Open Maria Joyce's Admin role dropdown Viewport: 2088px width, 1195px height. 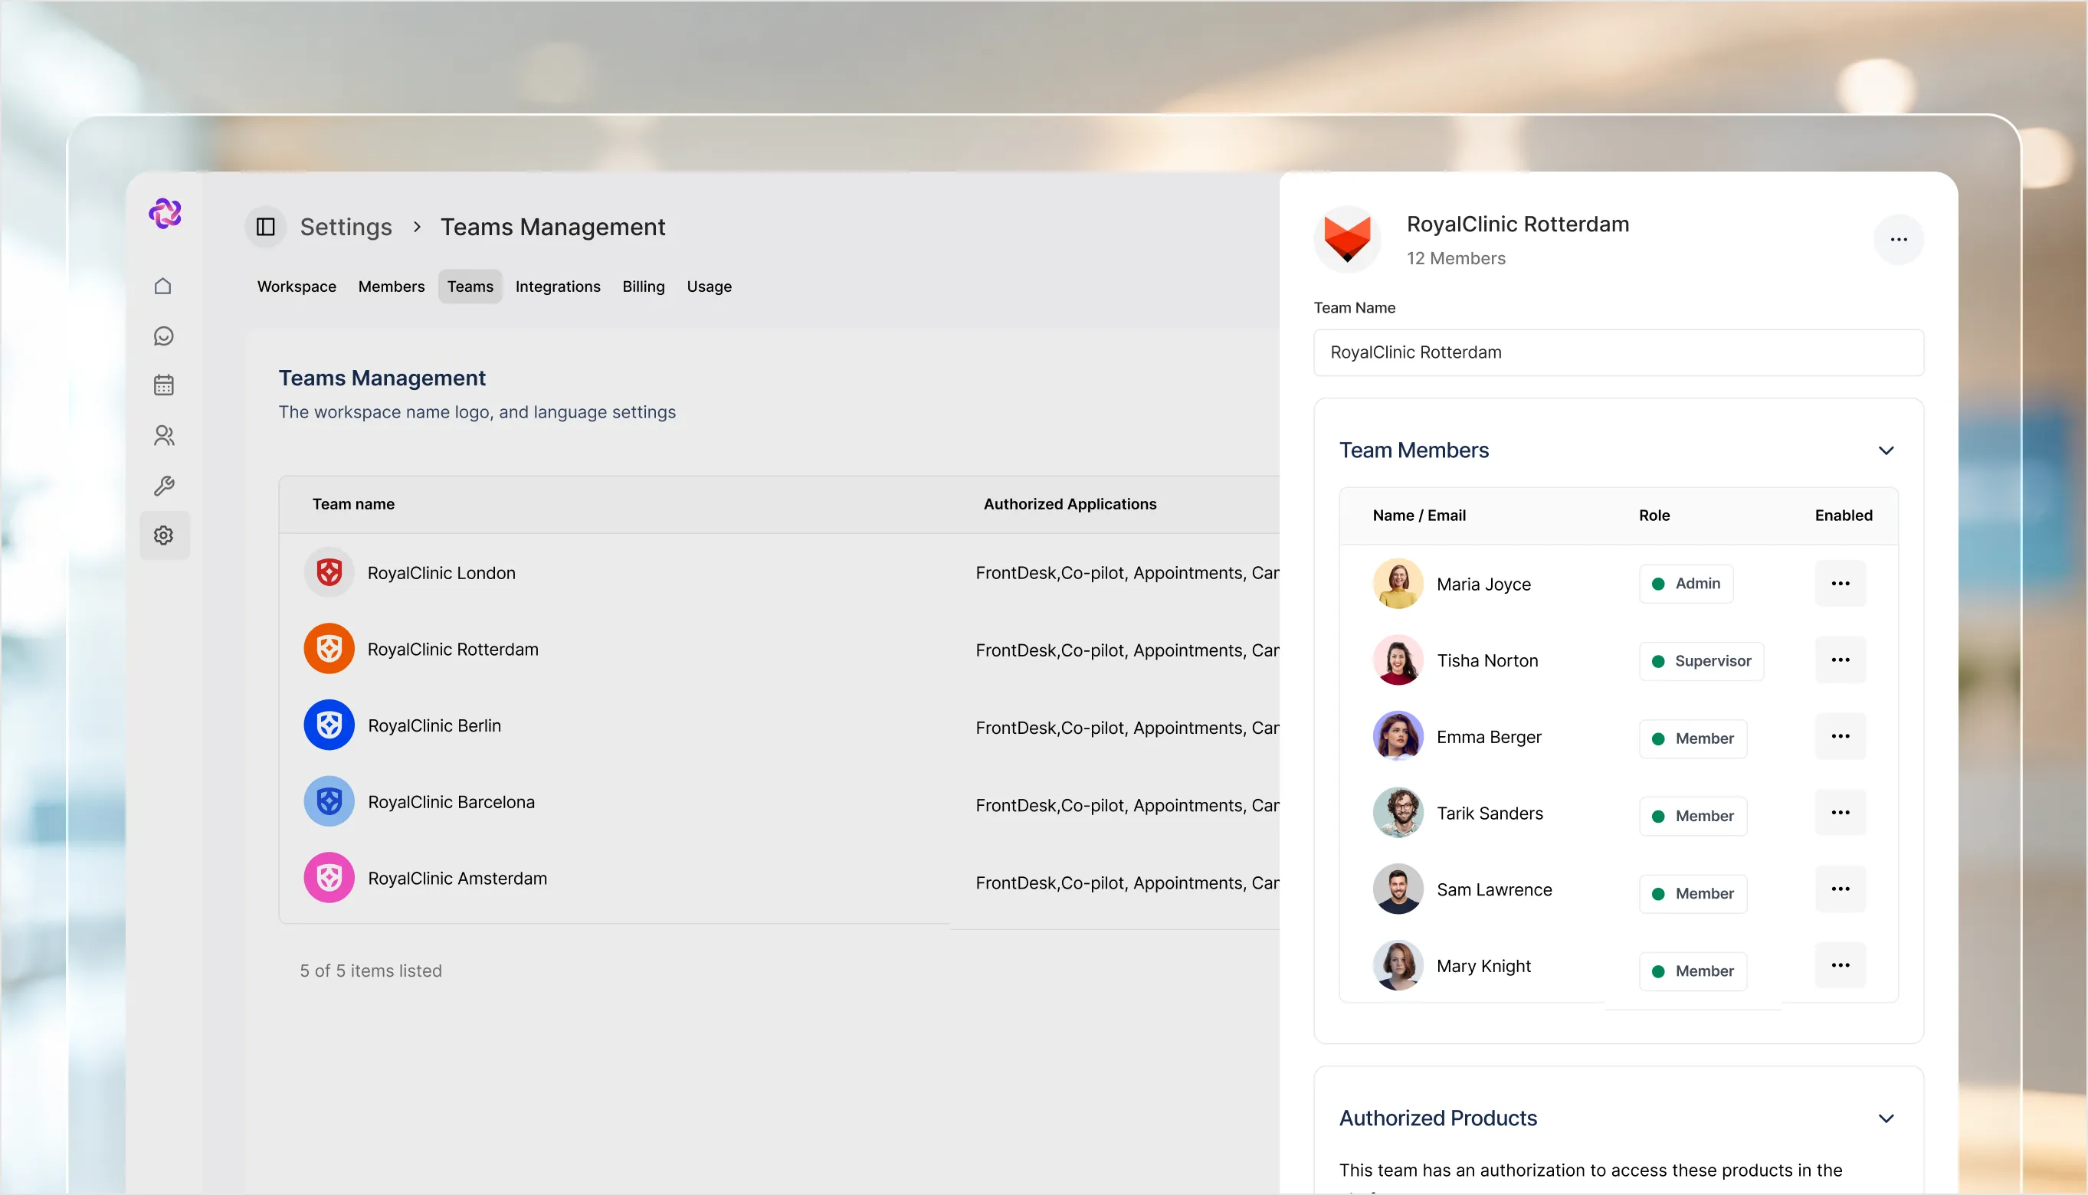[1686, 584]
